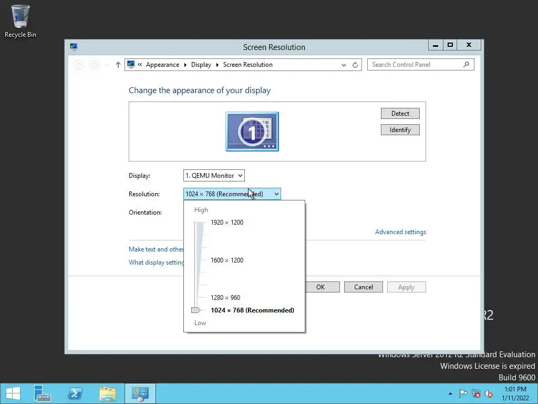538x404 pixels.
Task: Open the Action Center flag icon
Action: [463, 393]
